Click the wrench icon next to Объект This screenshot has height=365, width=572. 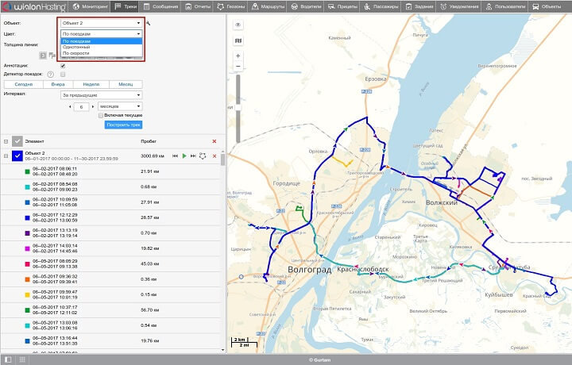(x=148, y=23)
